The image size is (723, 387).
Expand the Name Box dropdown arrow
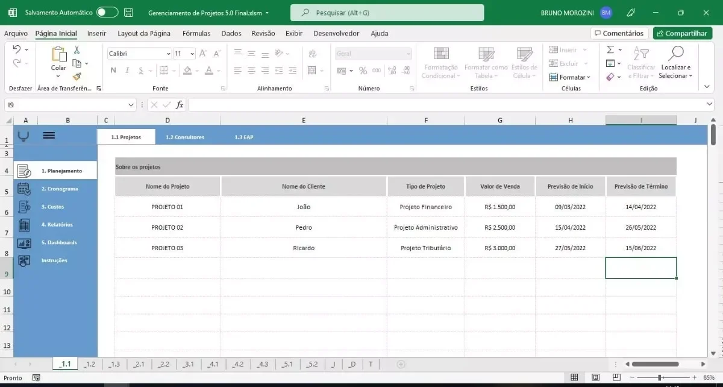click(131, 105)
